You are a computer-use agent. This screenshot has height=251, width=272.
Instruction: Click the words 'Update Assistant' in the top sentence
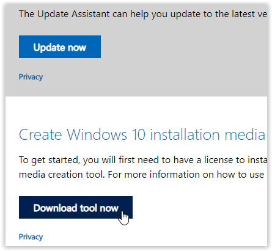73,14
